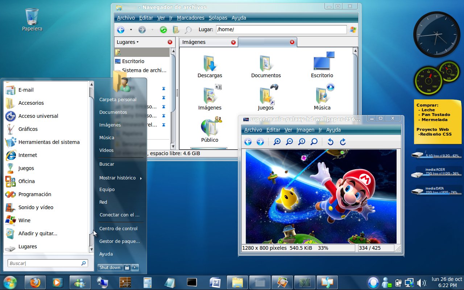Set image to normal 1:1 size

[x=302, y=142]
